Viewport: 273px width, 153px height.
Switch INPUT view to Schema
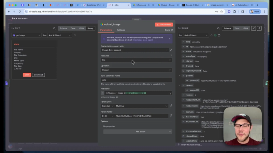click(x=63, y=28)
